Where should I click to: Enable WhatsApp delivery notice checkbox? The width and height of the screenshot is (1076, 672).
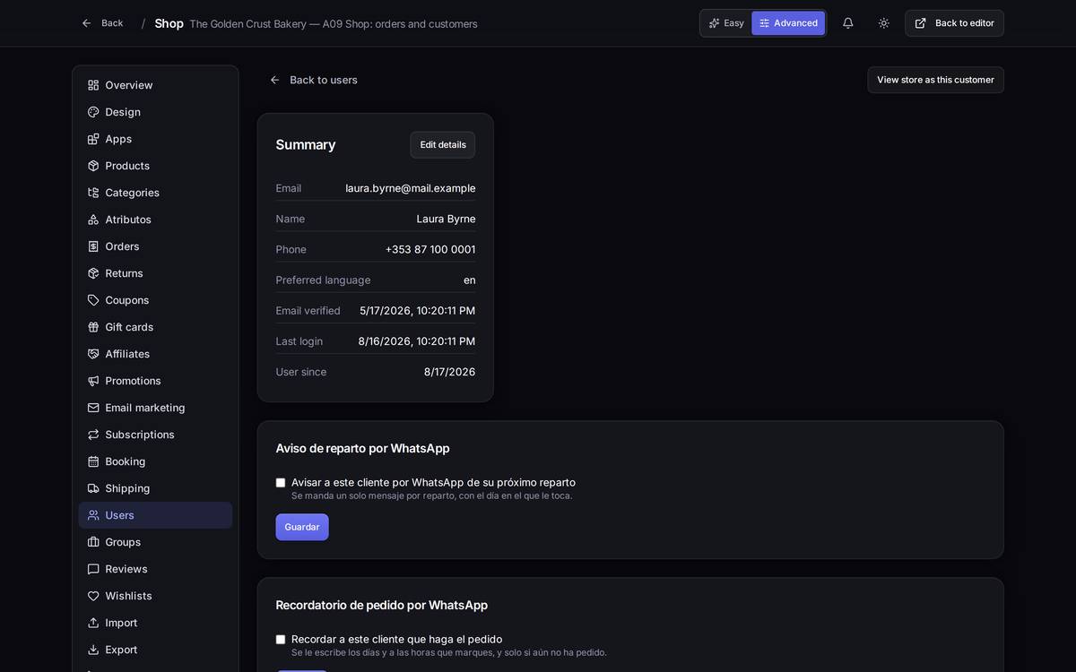tap(281, 483)
